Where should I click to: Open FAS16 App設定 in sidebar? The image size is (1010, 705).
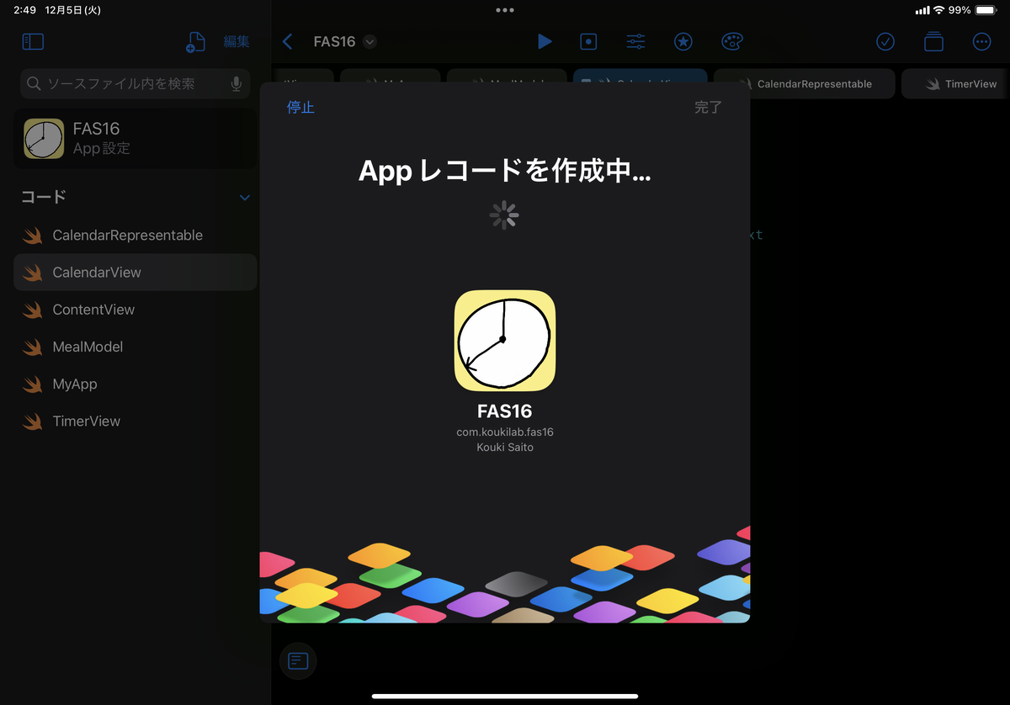pos(136,139)
